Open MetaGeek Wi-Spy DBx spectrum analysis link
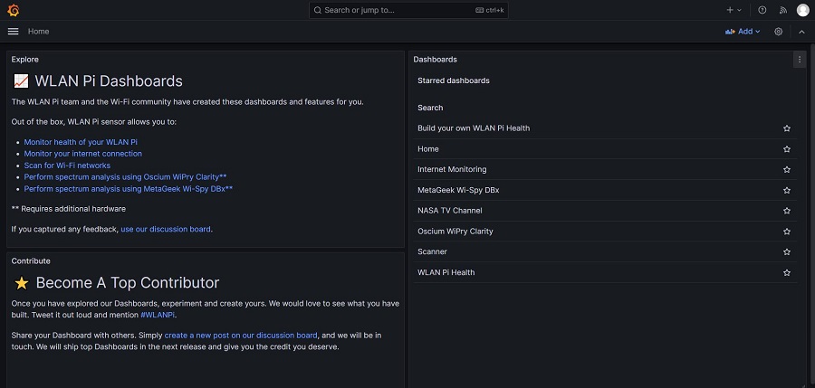This screenshot has width=815, height=388. tap(129, 189)
